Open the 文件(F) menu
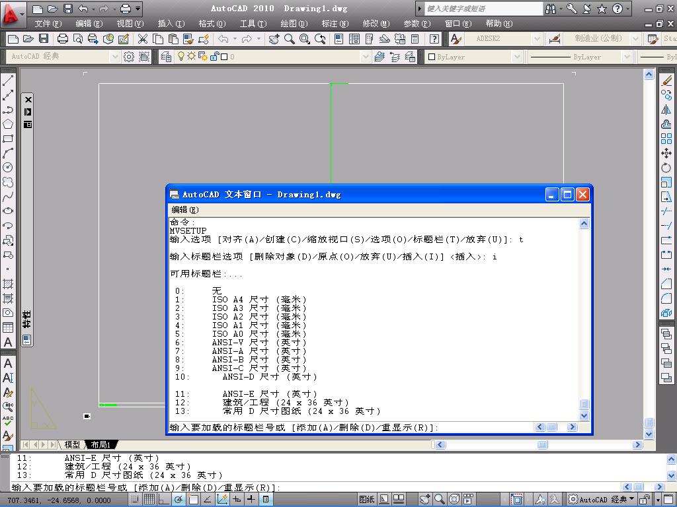 [x=48, y=24]
